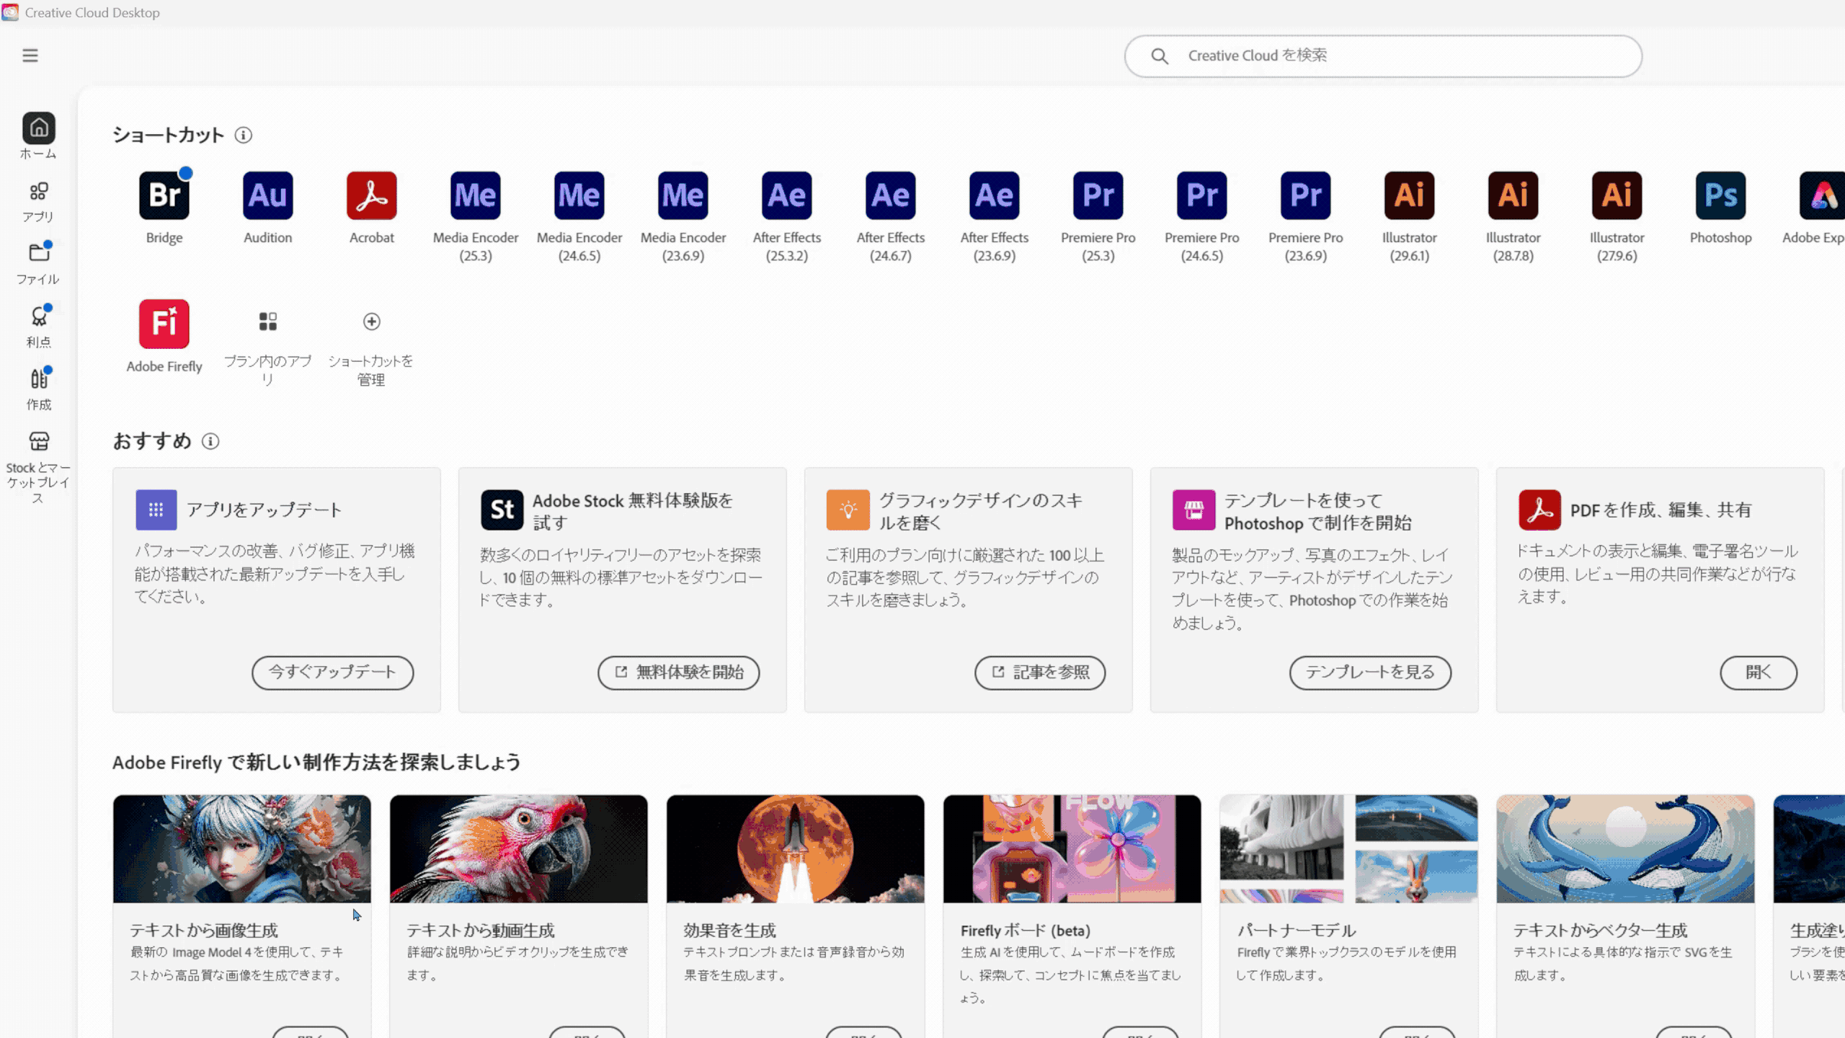
Task: Click 無料体験を開始 button
Action: pyautogui.click(x=679, y=673)
